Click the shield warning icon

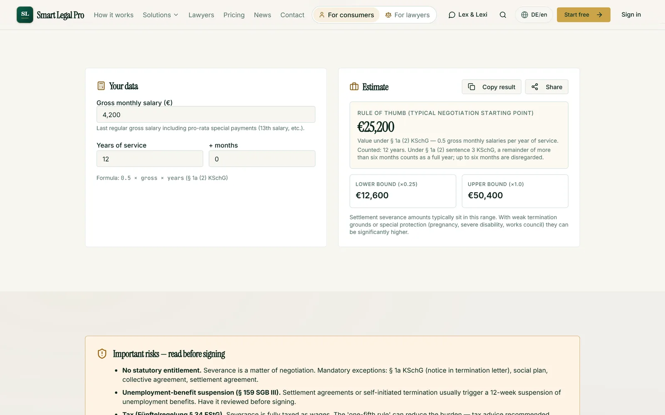click(102, 354)
